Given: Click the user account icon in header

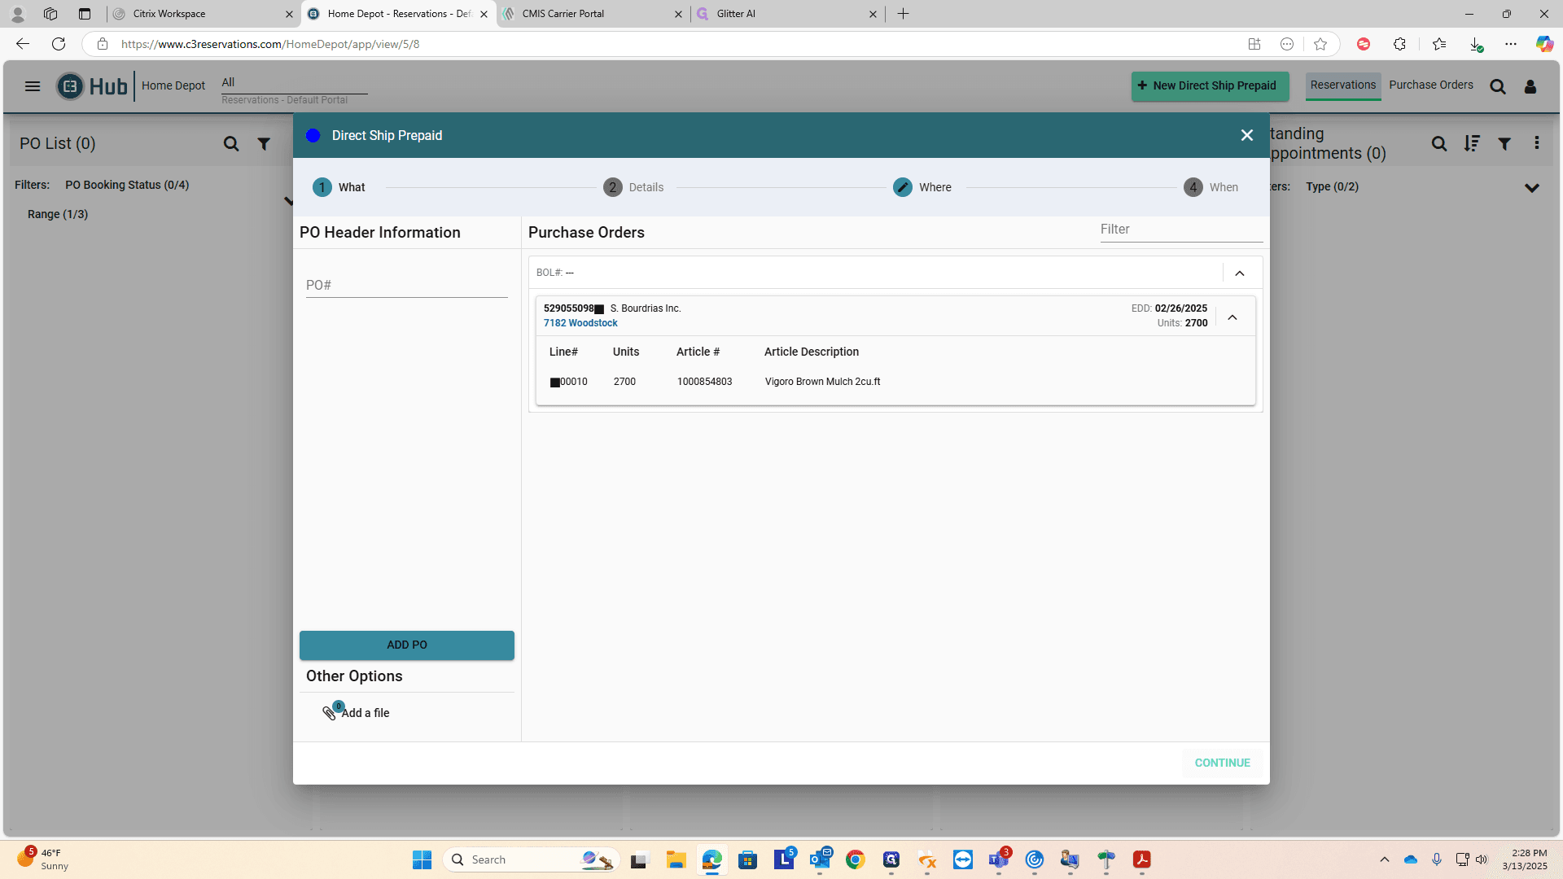Looking at the screenshot, I should coord(1530,86).
